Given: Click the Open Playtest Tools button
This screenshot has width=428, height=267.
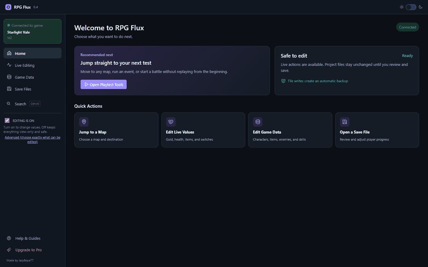Looking at the screenshot, I should [x=103, y=85].
